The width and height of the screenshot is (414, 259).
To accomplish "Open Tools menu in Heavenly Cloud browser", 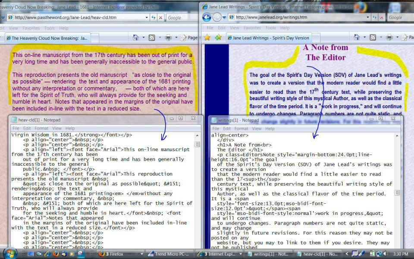I will pos(49,28).
